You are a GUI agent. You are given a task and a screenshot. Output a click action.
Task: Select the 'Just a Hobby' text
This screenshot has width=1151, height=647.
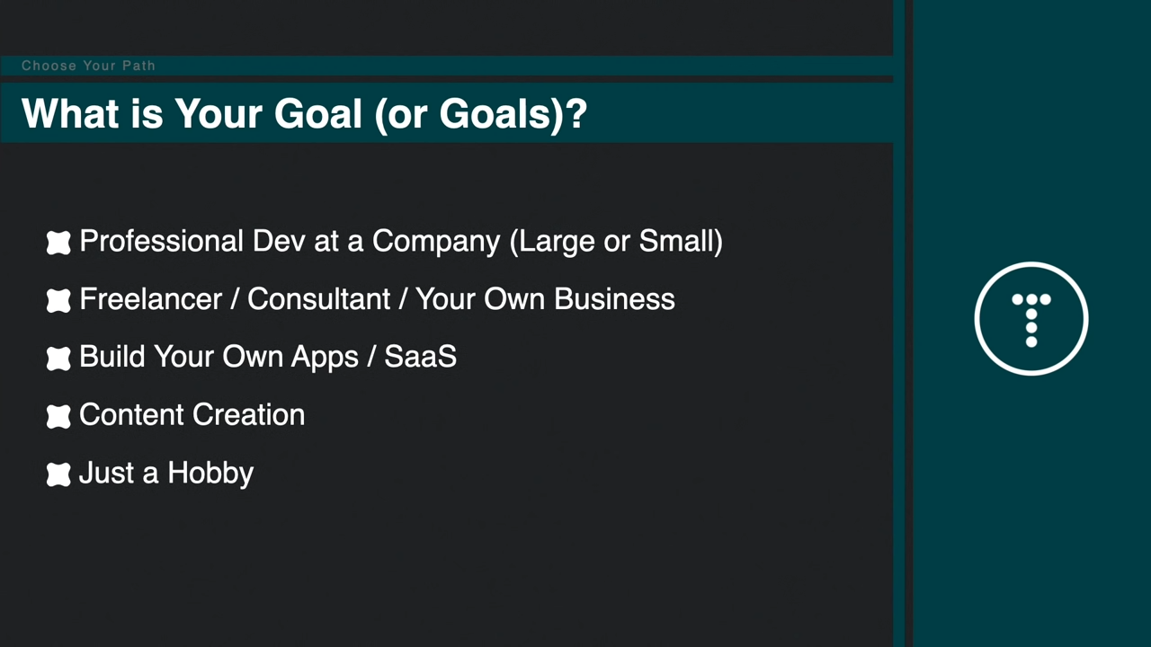166,473
